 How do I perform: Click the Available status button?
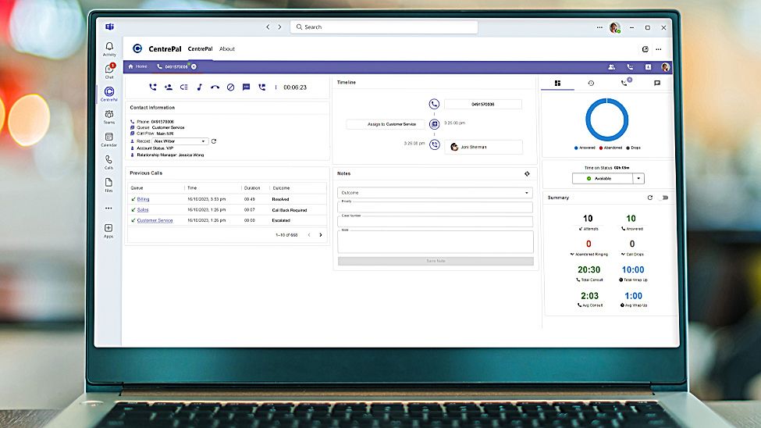click(x=603, y=178)
